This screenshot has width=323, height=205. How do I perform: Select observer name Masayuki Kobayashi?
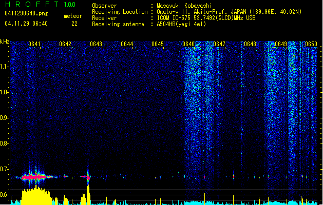(184, 6)
